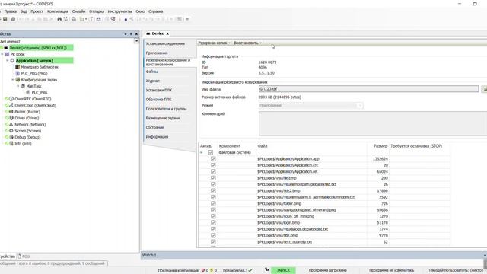Open the Резервная копия dropdown
This screenshot has width=487, height=274.
[x=215, y=43]
